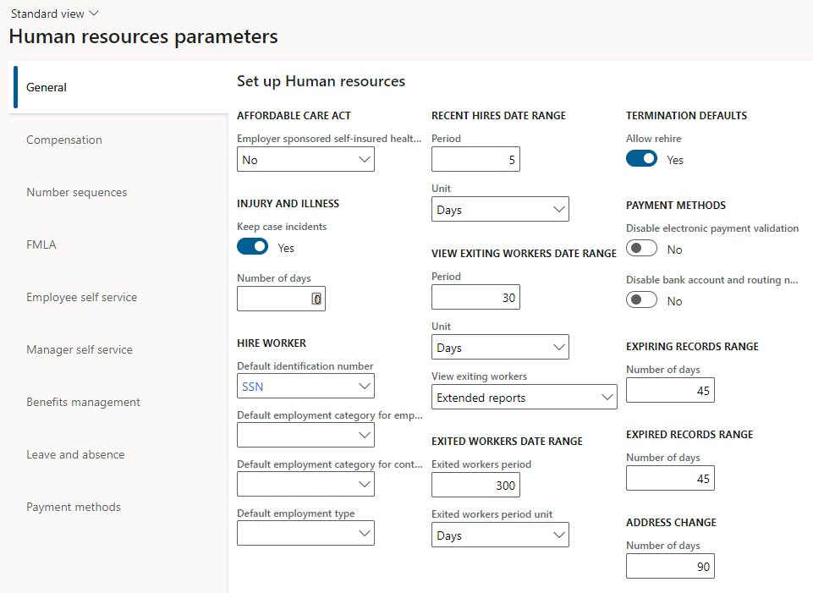Toggle Disable bank account and routing switch
813x593 pixels.
click(x=641, y=300)
